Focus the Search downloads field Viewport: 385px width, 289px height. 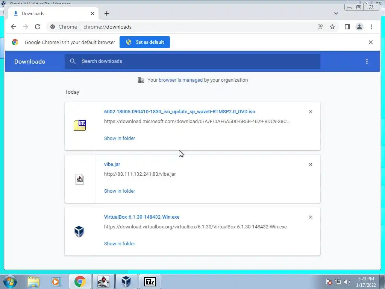pos(192,61)
